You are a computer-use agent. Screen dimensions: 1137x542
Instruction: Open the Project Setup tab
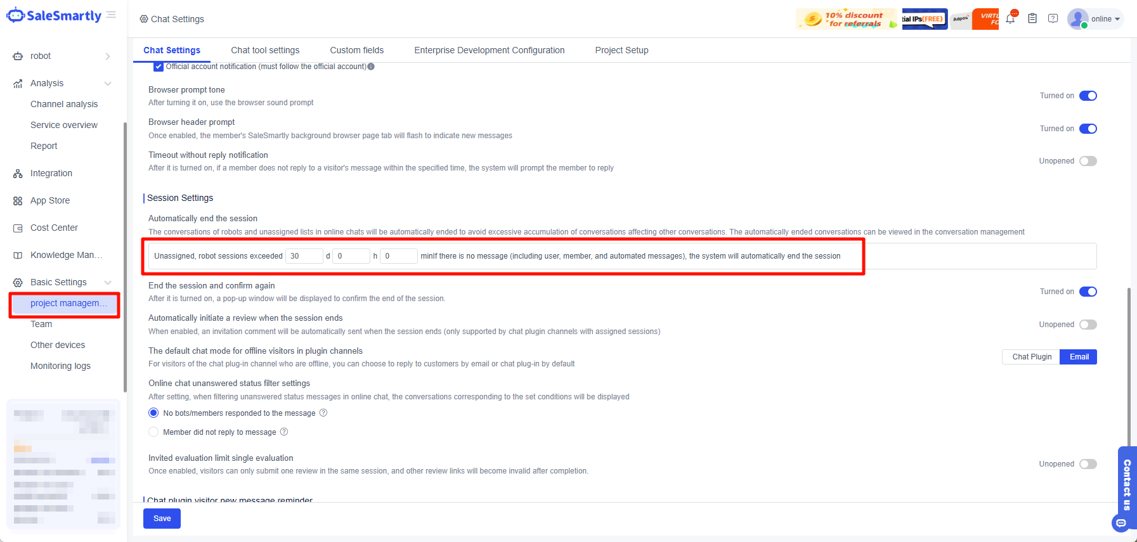(621, 50)
